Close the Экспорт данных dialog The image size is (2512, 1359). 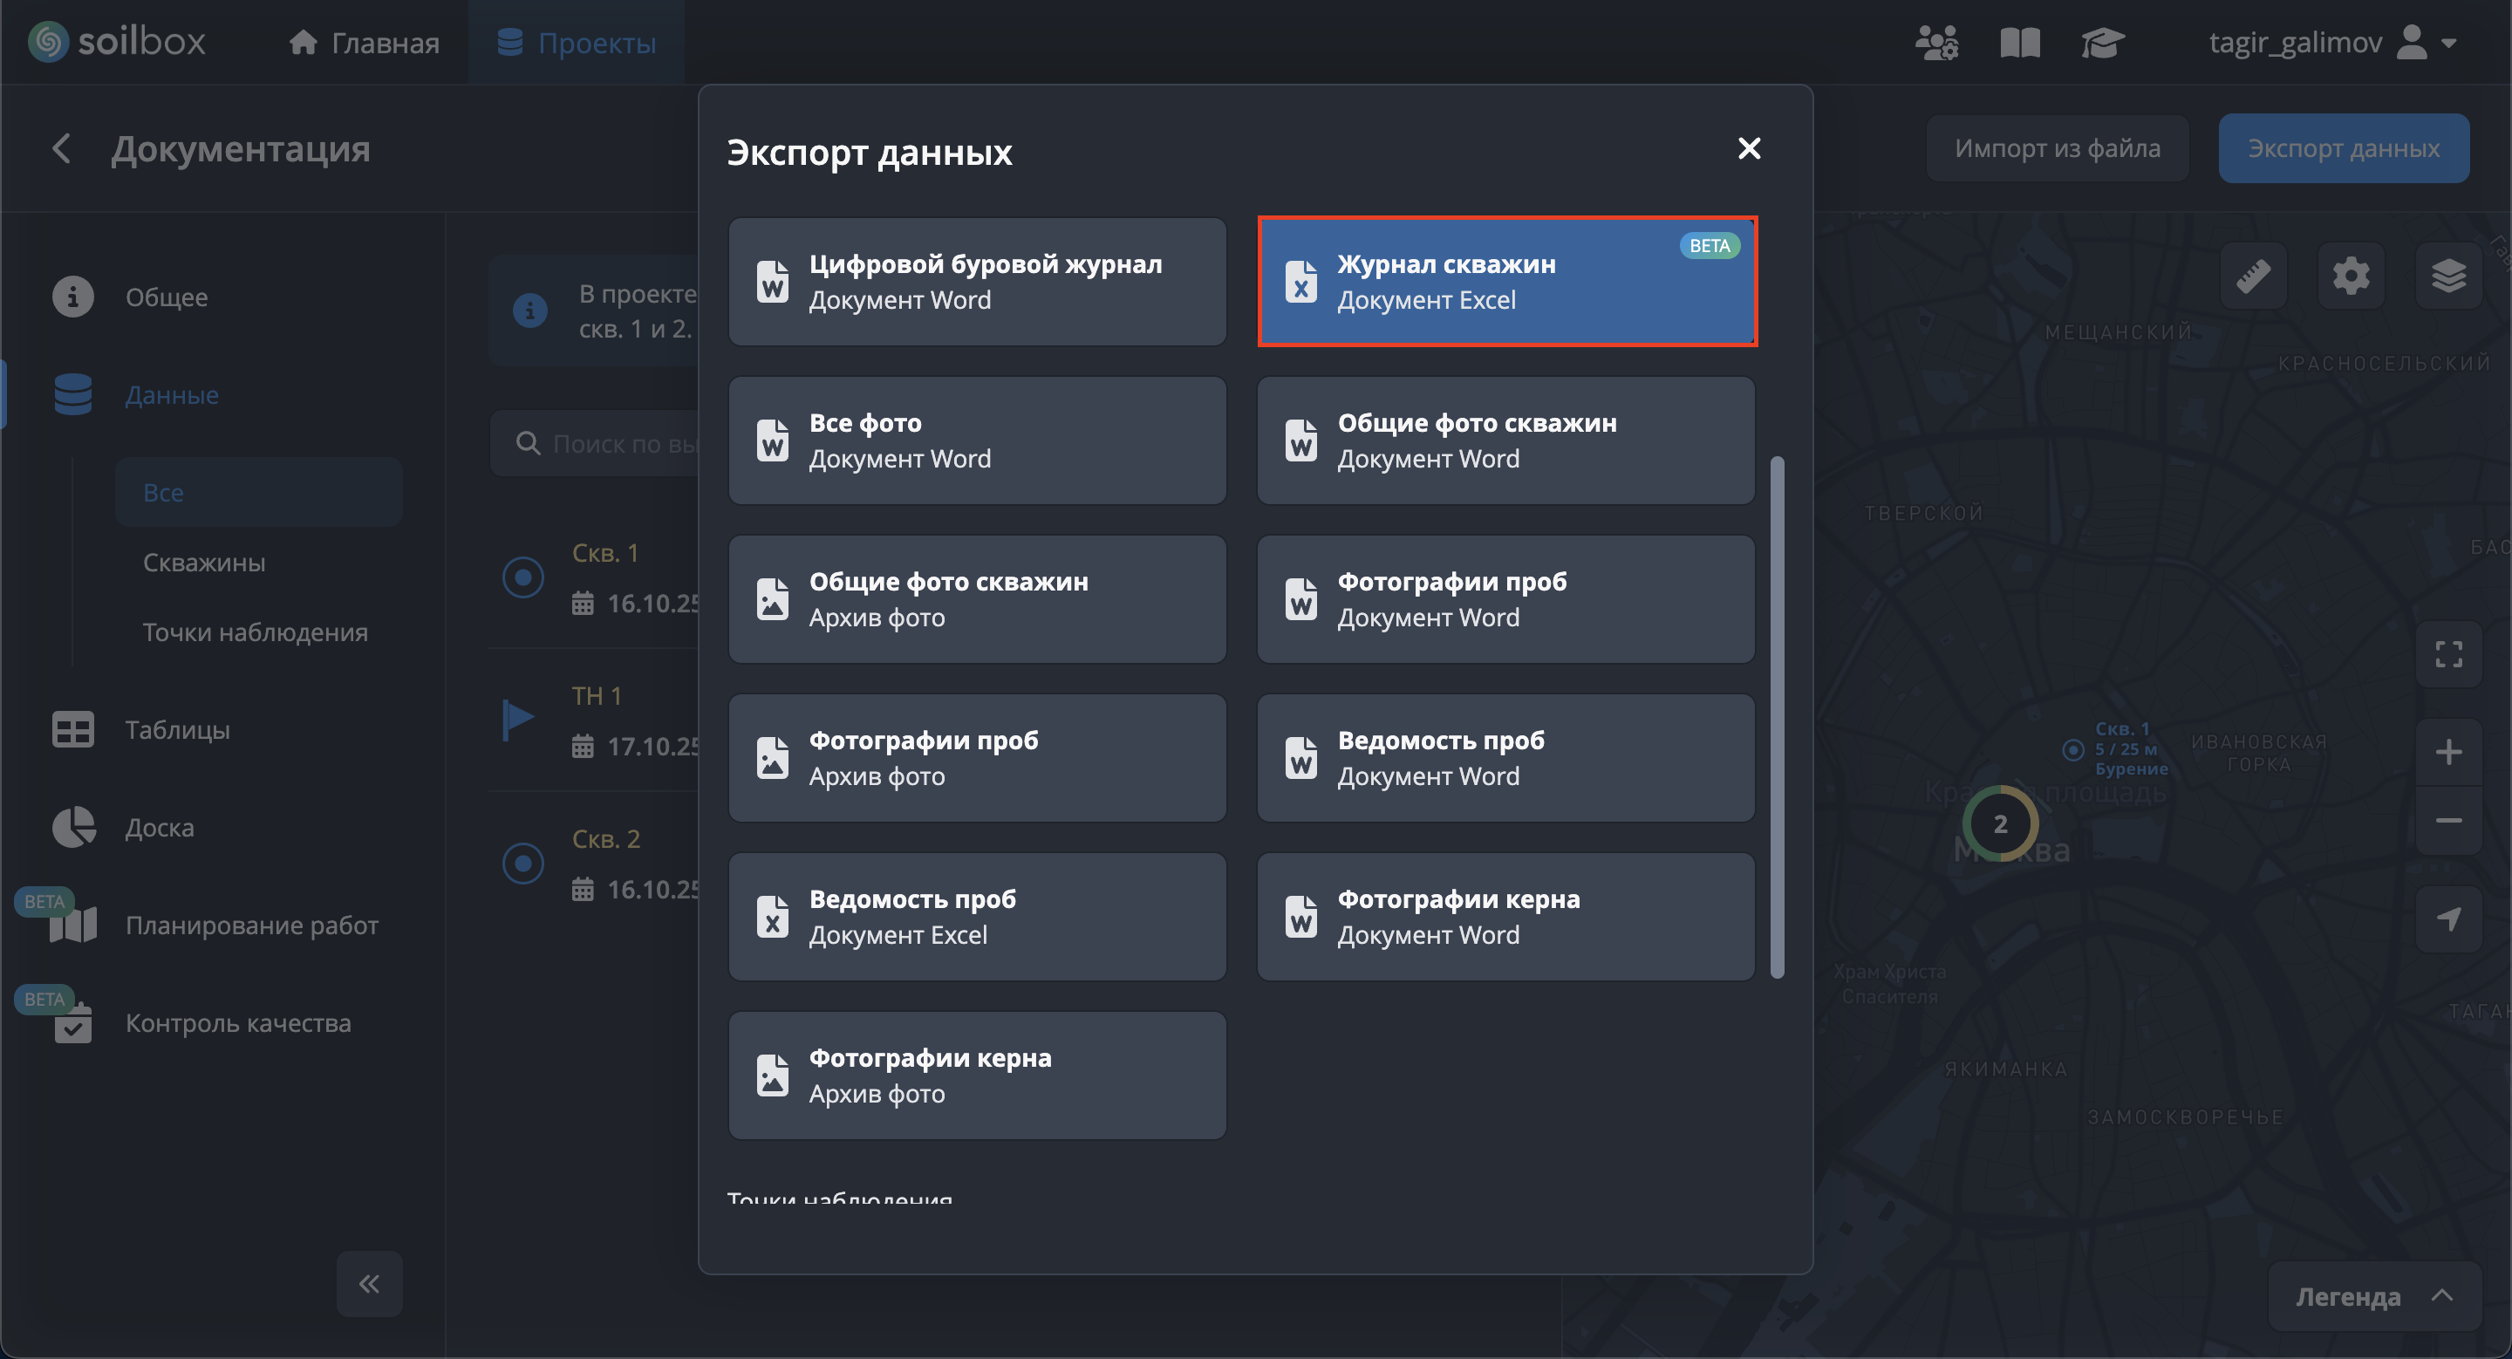(1749, 148)
